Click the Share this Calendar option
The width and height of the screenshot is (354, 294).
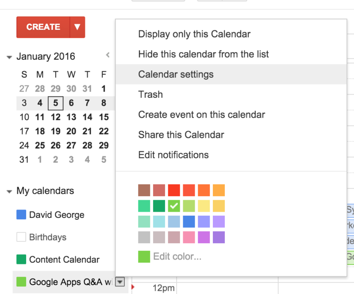click(x=181, y=134)
